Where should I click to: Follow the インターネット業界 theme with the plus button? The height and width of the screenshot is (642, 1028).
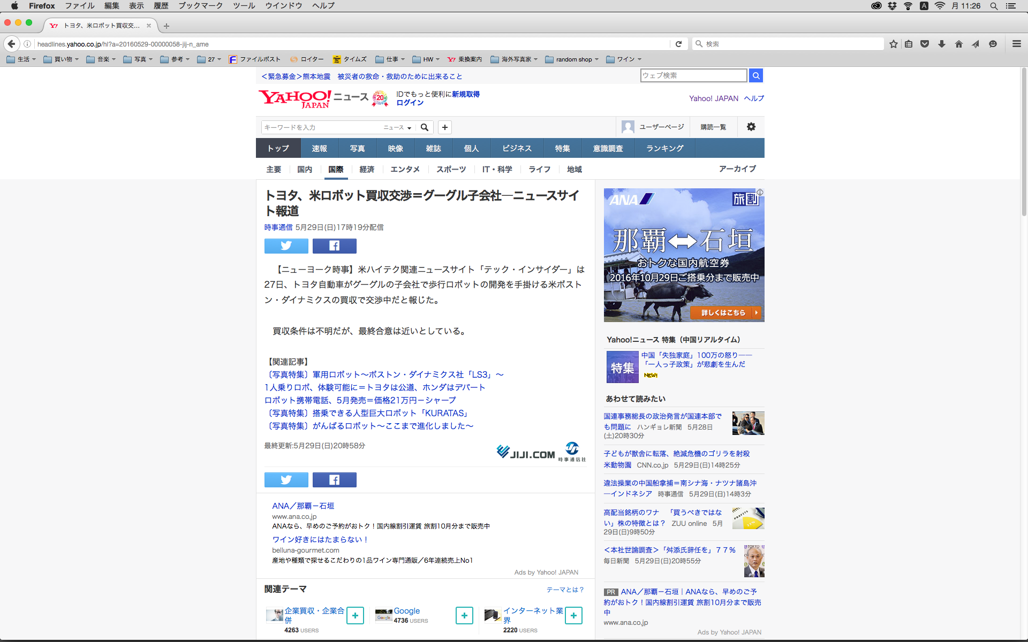[x=573, y=615]
